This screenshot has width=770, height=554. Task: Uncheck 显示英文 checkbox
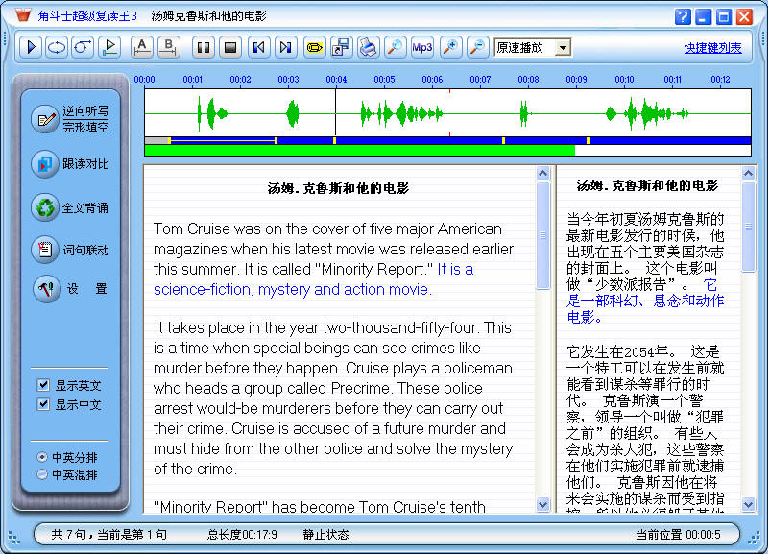tap(43, 385)
